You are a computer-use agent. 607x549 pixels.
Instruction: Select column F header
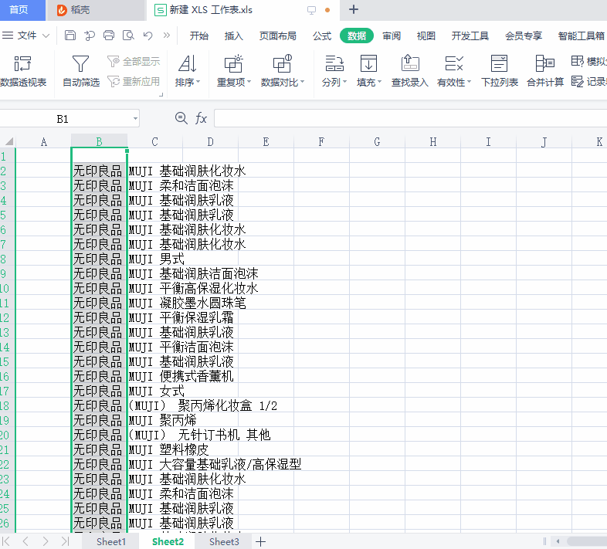pyautogui.click(x=321, y=142)
